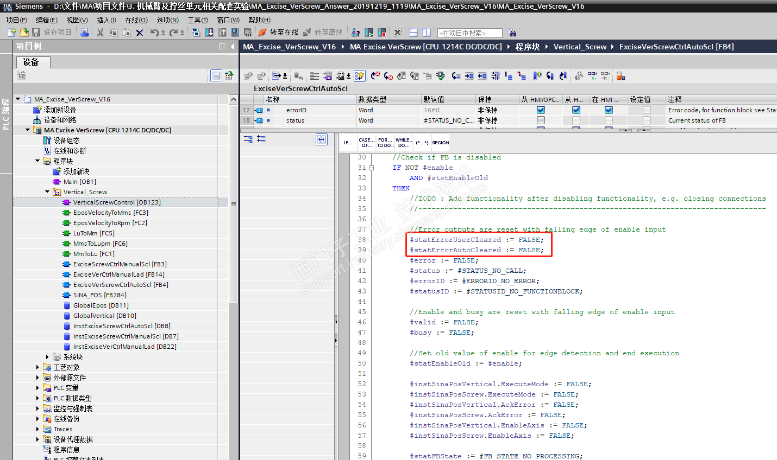Image resolution: width=777 pixels, height=460 pixels.
Task: Uncheck HMI/OPC accessible checkbox for errorID
Action: (541, 110)
